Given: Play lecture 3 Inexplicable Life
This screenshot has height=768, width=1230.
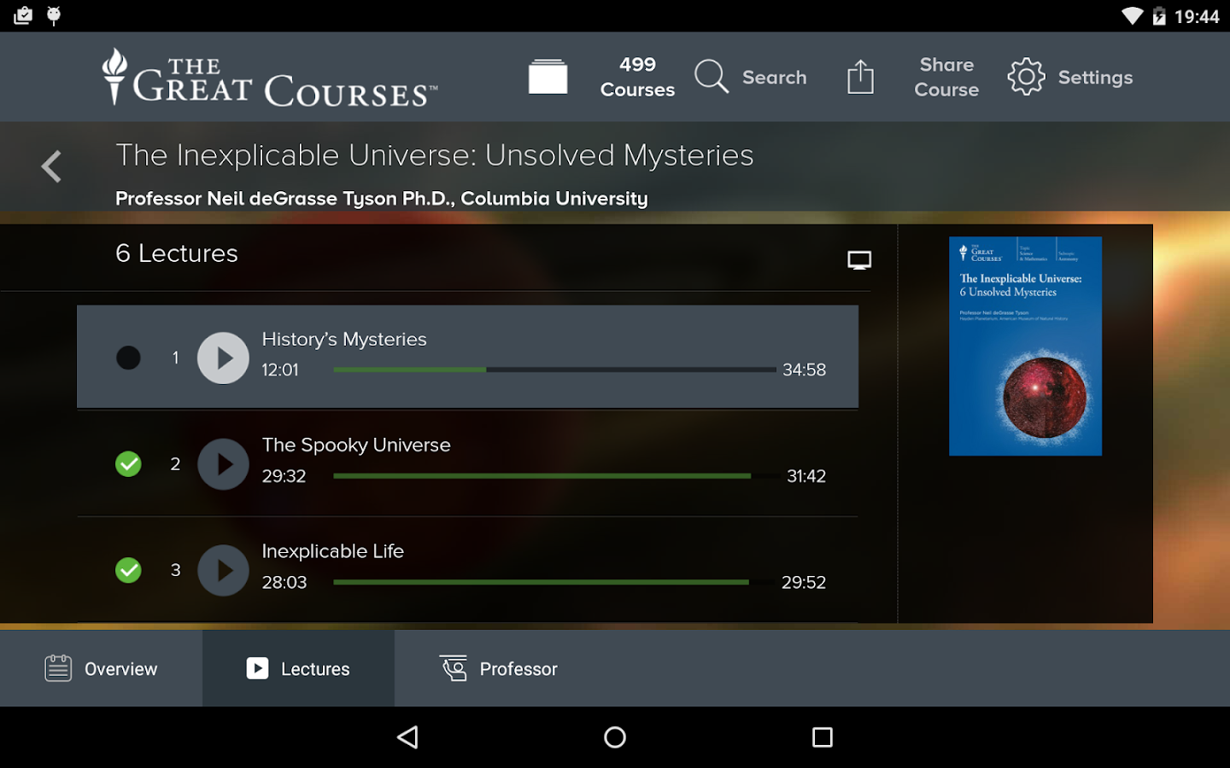Looking at the screenshot, I should point(223,570).
